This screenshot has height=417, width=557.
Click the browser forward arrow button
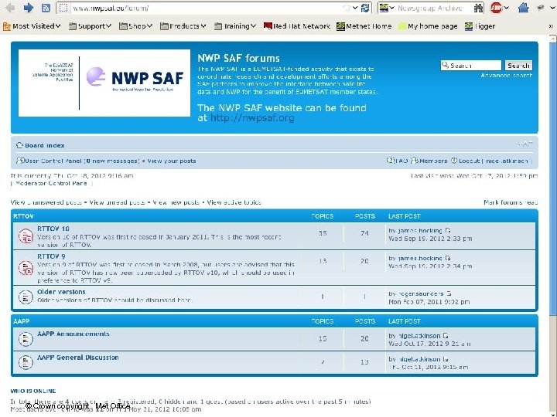click(x=28, y=8)
